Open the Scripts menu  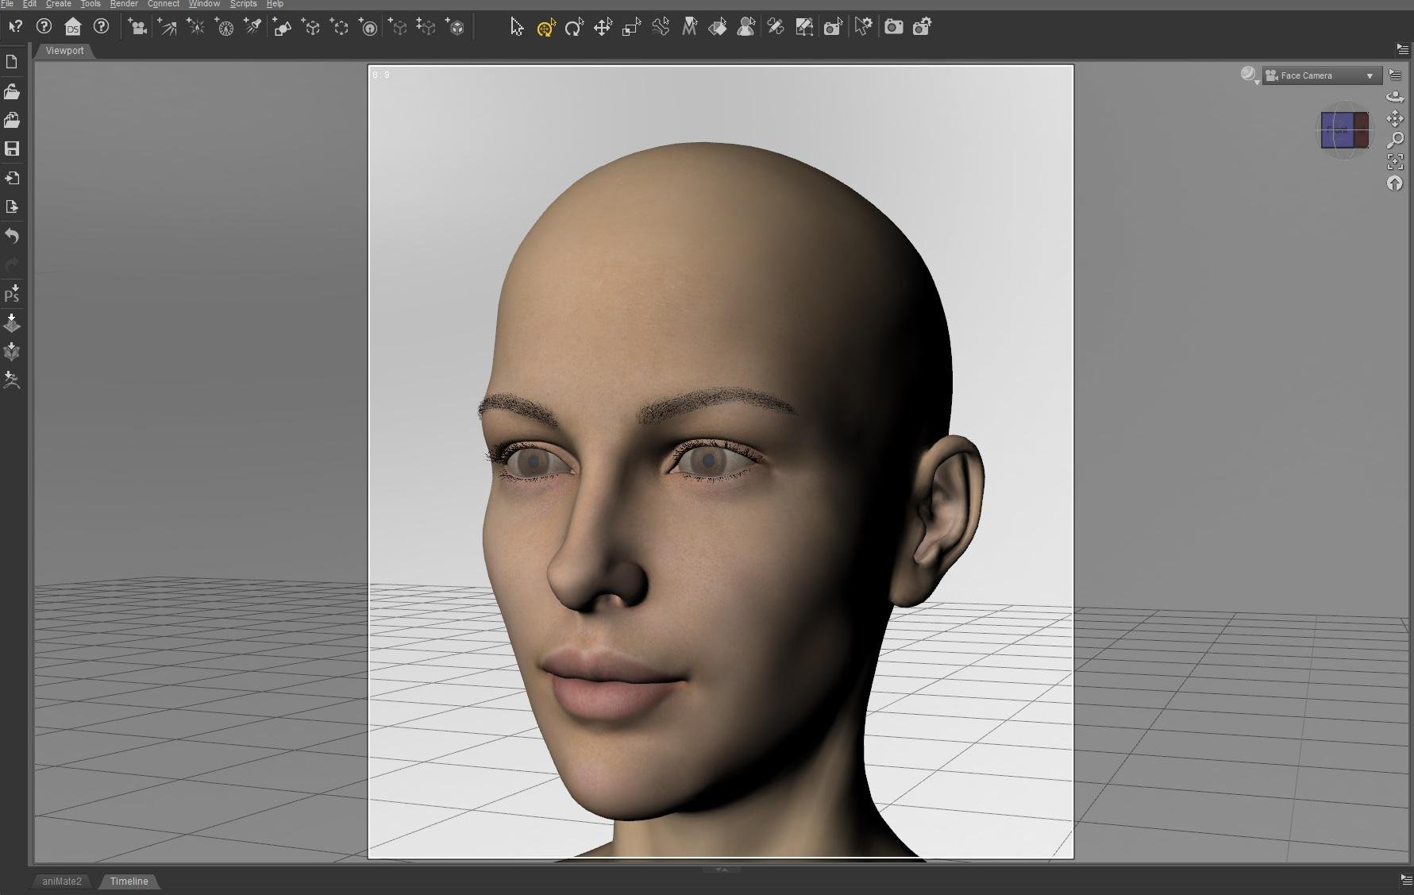(x=243, y=4)
